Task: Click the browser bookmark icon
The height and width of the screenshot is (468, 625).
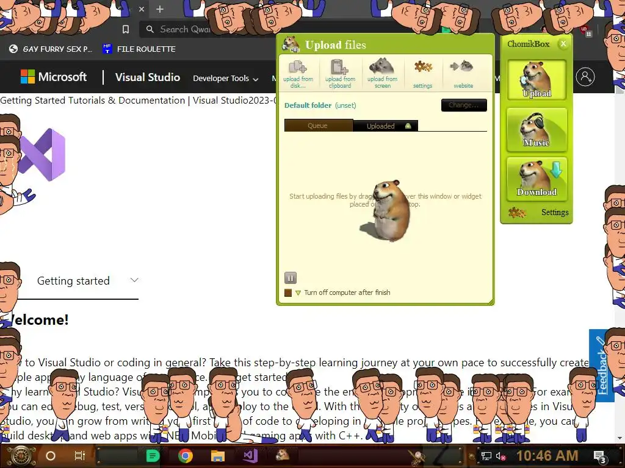Action: (x=126, y=29)
